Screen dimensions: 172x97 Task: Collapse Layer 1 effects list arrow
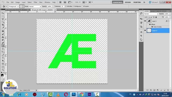(x=169, y=21)
